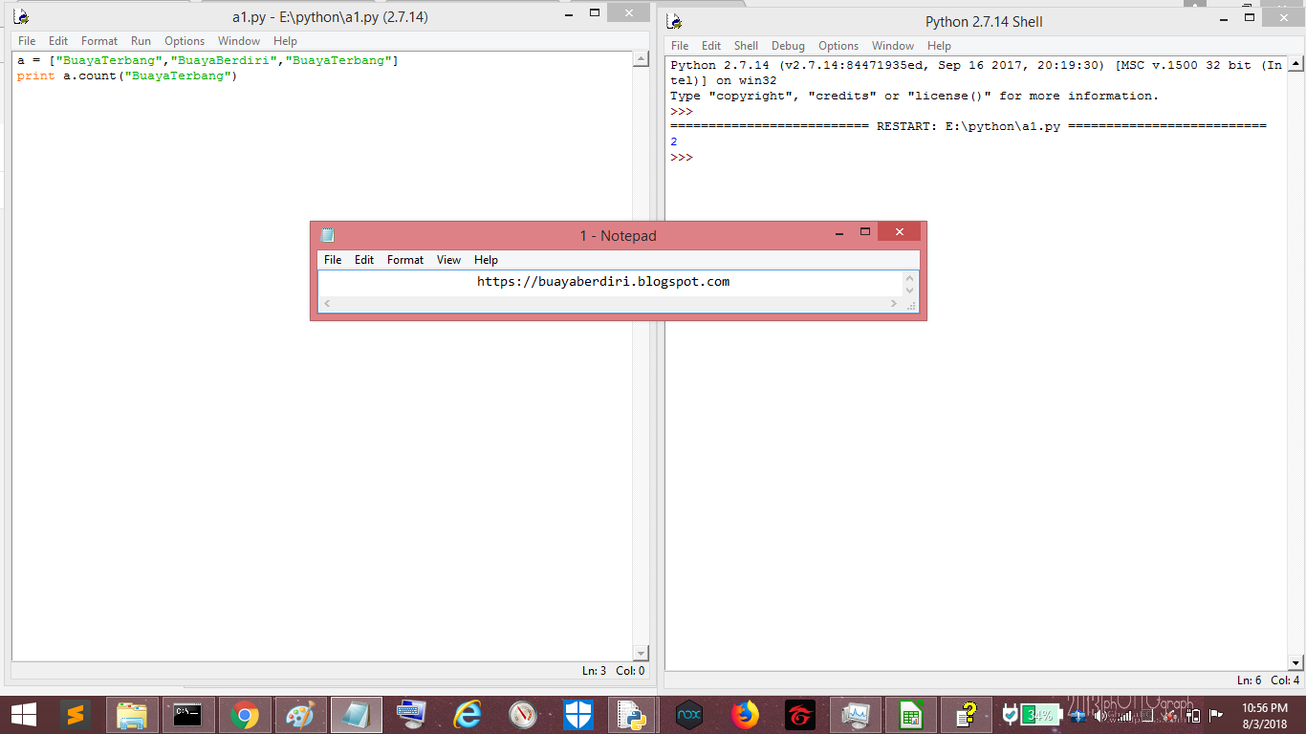Open the Debug menu in the Python Shell

coord(787,45)
